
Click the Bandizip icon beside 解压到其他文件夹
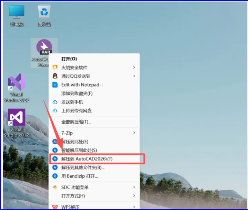point(55,167)
